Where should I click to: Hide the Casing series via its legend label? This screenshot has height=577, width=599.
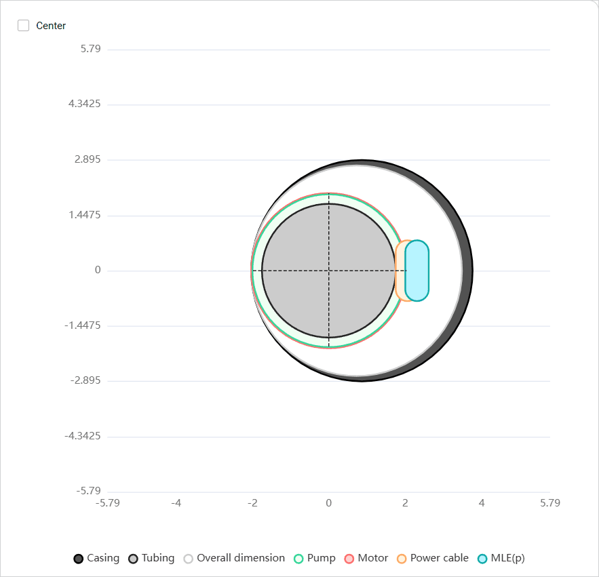pyautogui.click(x=103, y=558)
